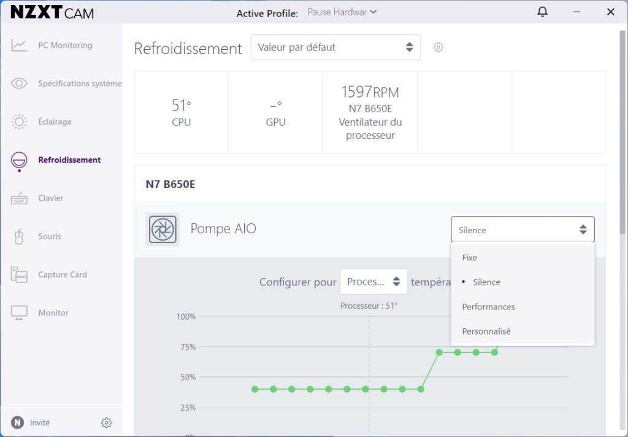The height and width of the screenshot is (437, 628).
Task: Expand the Configurer pour Processeur dropdown
Action: tap(373, 282)
